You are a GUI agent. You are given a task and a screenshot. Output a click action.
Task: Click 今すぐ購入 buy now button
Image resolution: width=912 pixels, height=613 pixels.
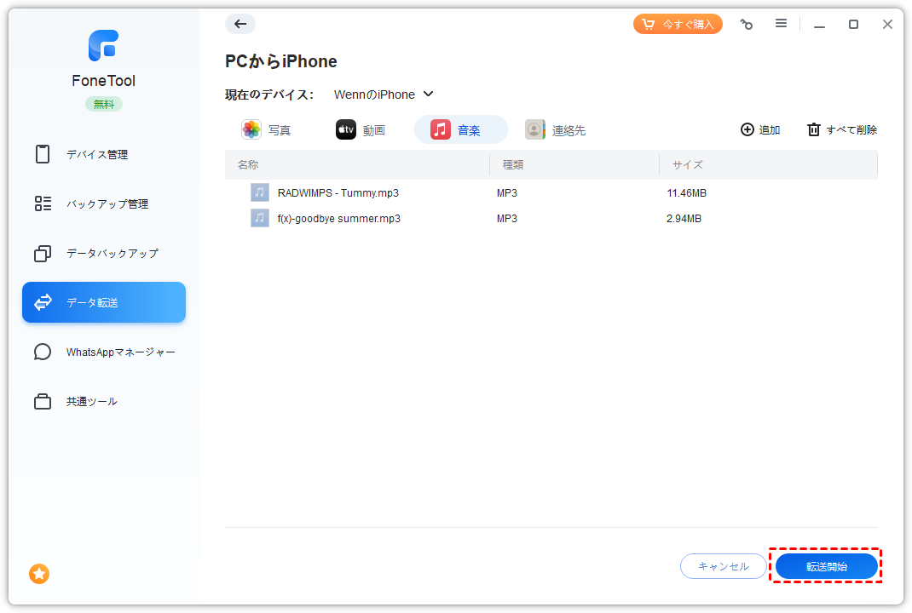pyautogui.click(x=678, y=24)
